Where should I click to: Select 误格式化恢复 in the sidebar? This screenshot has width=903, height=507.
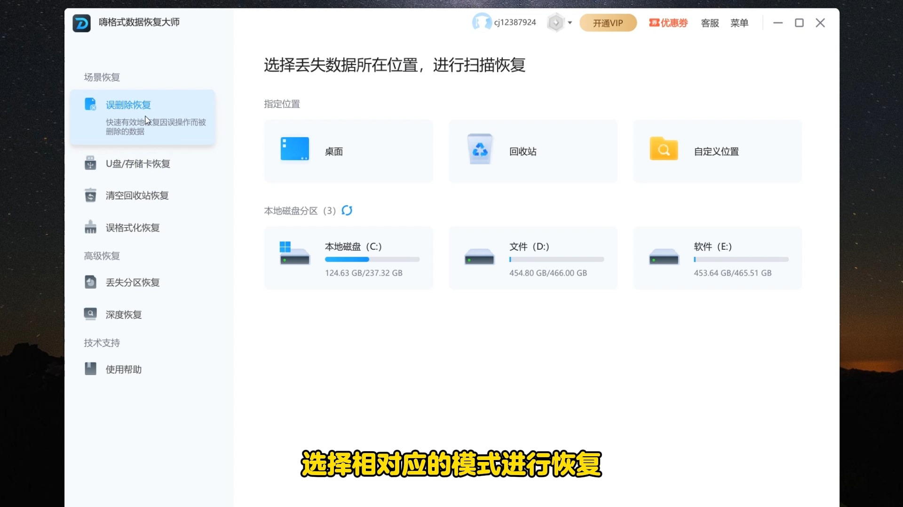point(132,228)
